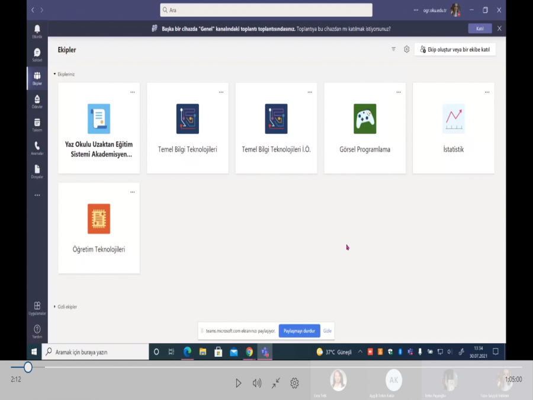Click the AK participant avatar

point(394,380)
